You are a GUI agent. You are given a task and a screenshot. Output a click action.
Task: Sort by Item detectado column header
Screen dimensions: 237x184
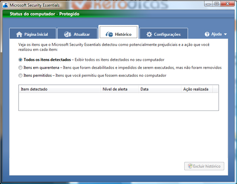pyautogui.click(x=60, y=89)
